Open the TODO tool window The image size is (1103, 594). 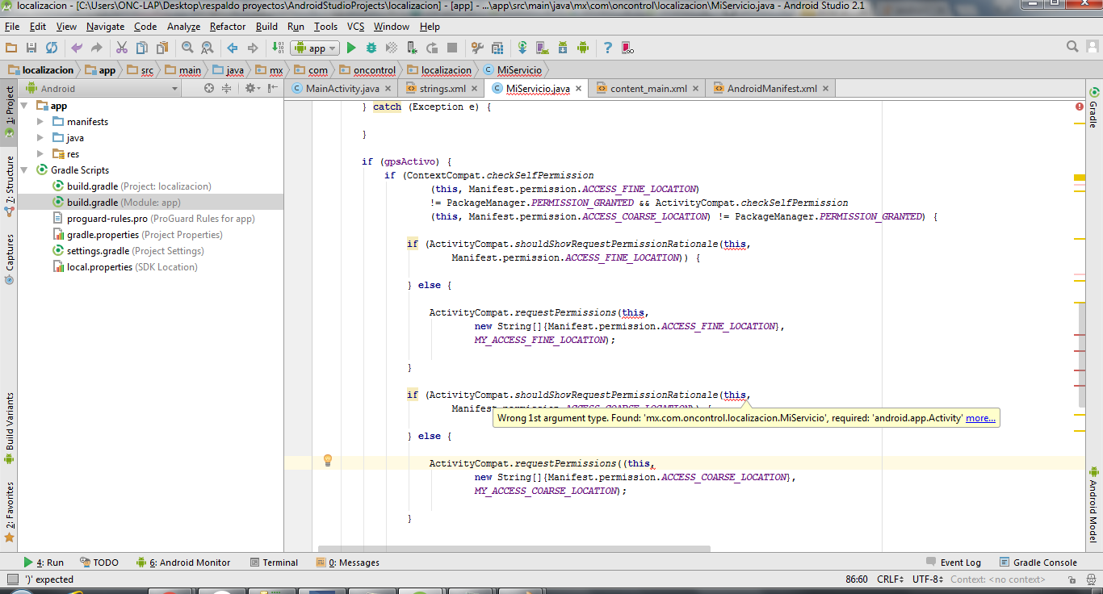click(99, 563)
